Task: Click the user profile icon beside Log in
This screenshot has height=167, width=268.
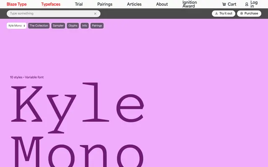Action: point(247,4)
